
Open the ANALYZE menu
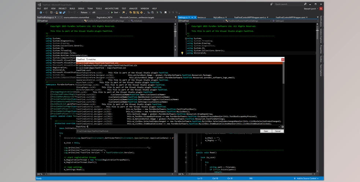point(133,8)
